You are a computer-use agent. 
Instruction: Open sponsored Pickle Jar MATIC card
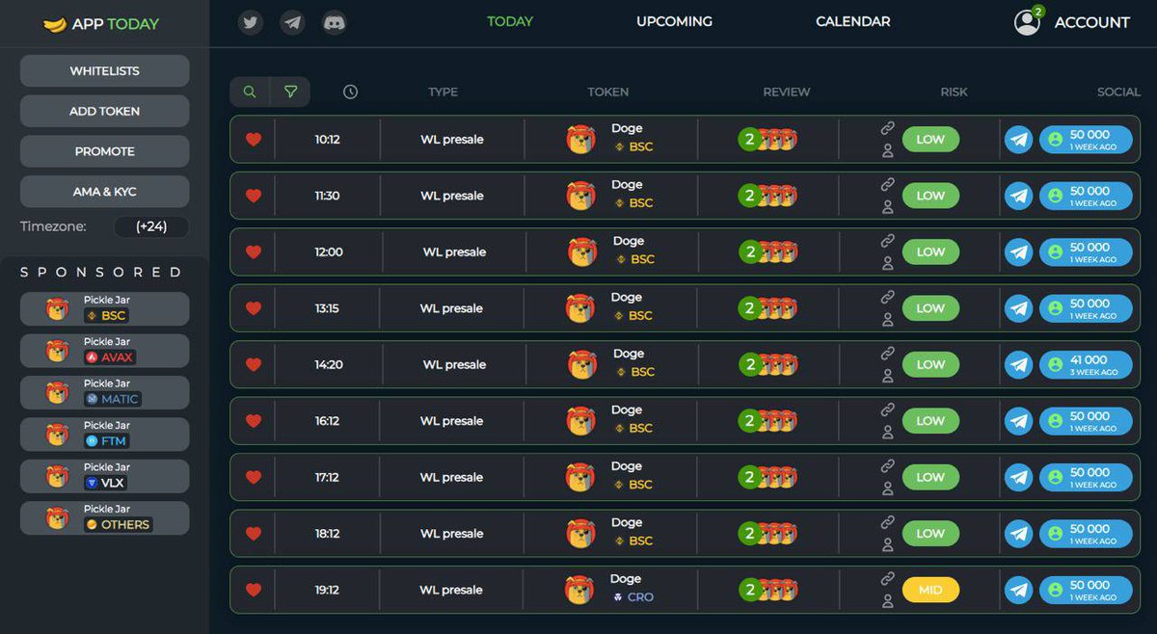coord(104,393)
